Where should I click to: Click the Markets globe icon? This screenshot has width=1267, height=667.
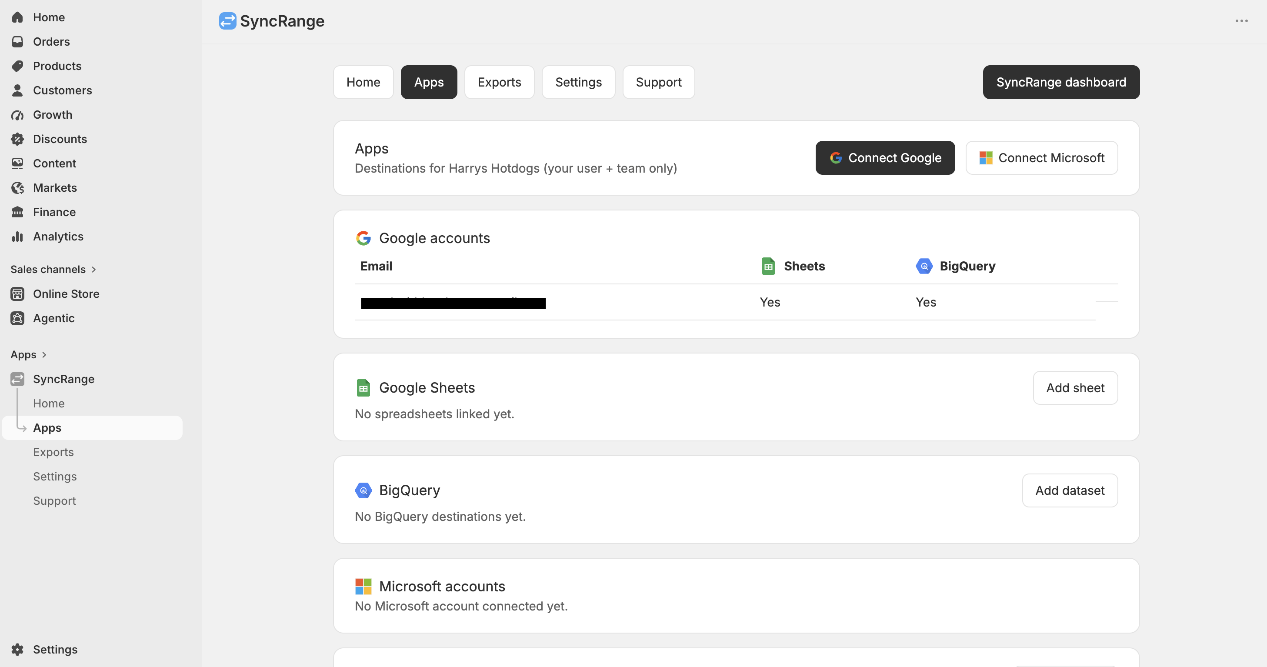click(x=17, y=187)
